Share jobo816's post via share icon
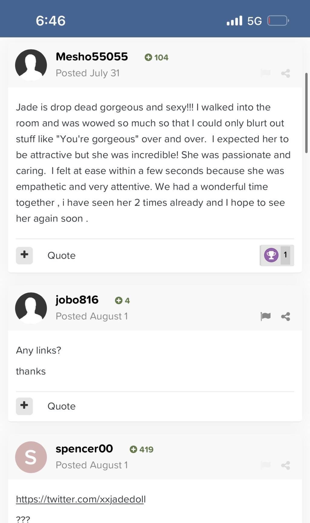Viewport: 310px width, 523px height. click(285, 316)
